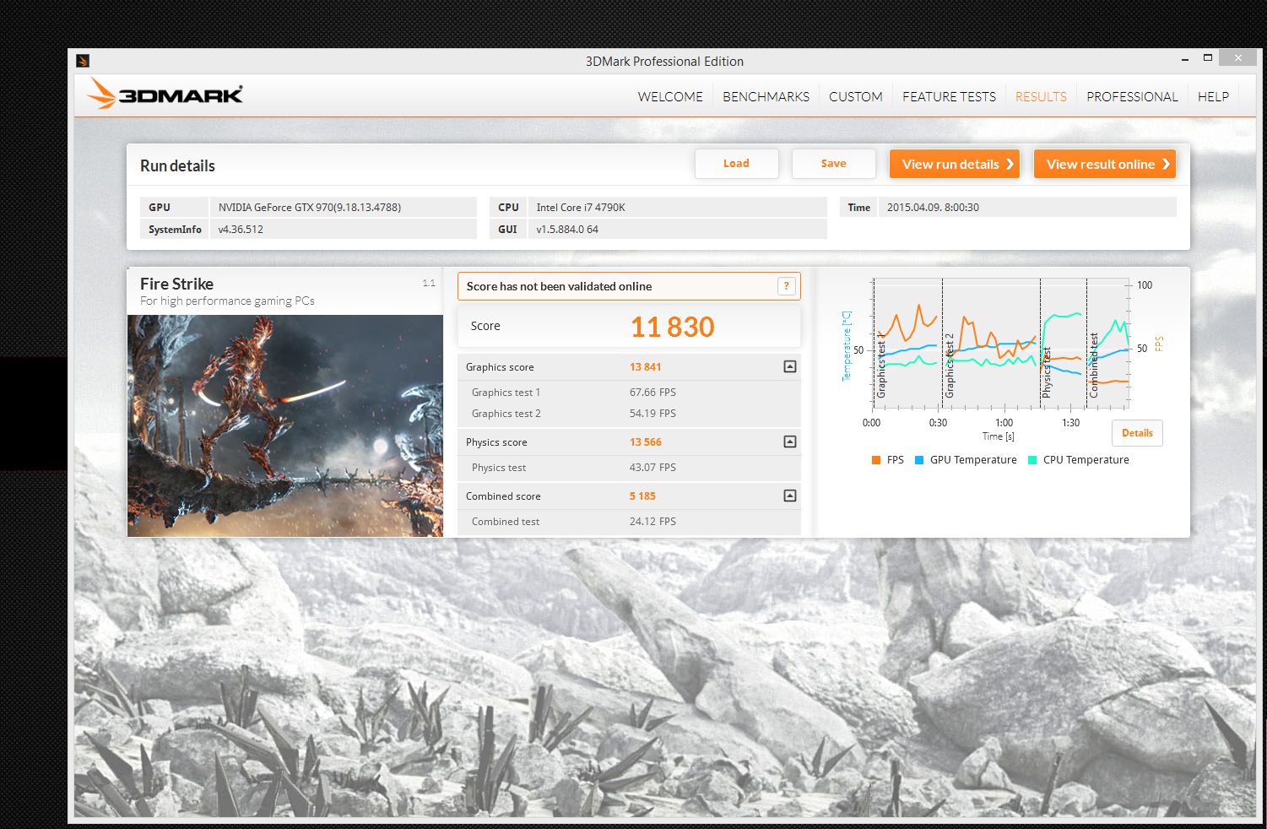The height and width of the screenshot is (829, 1267).
Task: Open the score validation help question mark
Action: 786,286
